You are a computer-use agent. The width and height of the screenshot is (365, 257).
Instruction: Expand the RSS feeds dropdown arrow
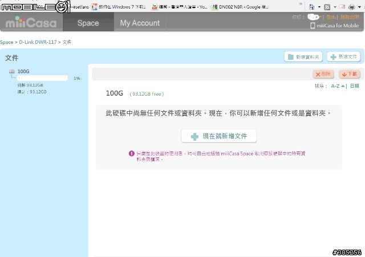(x=335, y=7)
